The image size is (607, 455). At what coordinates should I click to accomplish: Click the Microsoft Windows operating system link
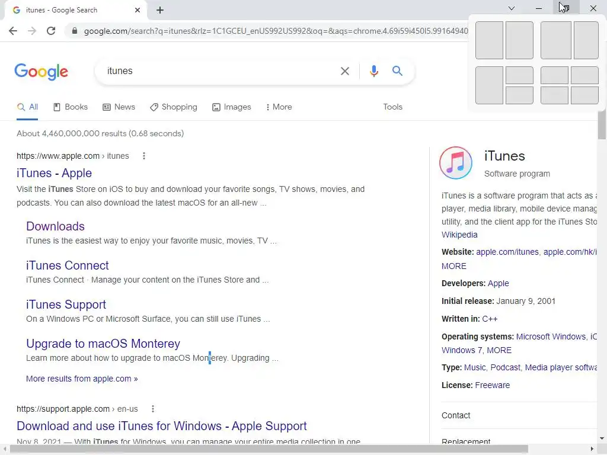click(551, 337)
